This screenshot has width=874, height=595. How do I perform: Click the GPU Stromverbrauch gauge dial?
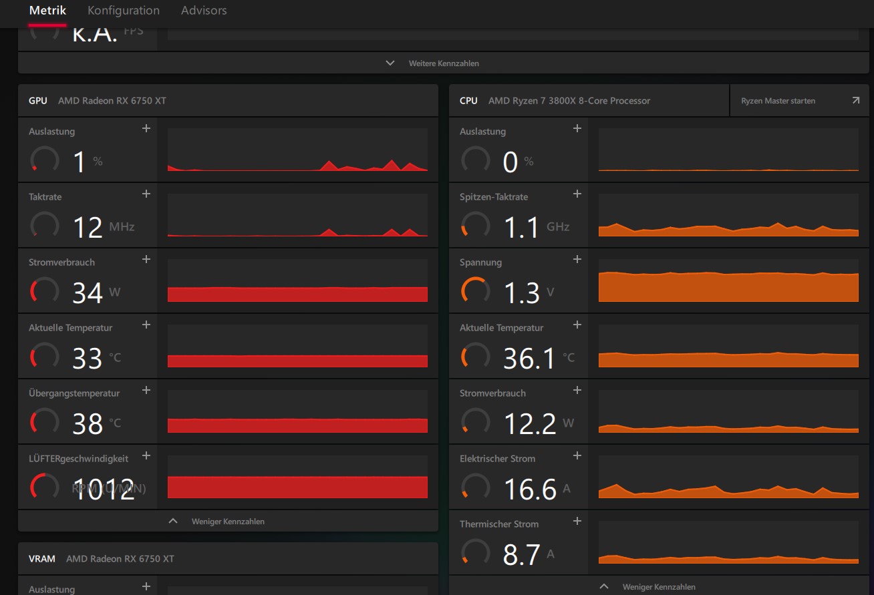44,290
